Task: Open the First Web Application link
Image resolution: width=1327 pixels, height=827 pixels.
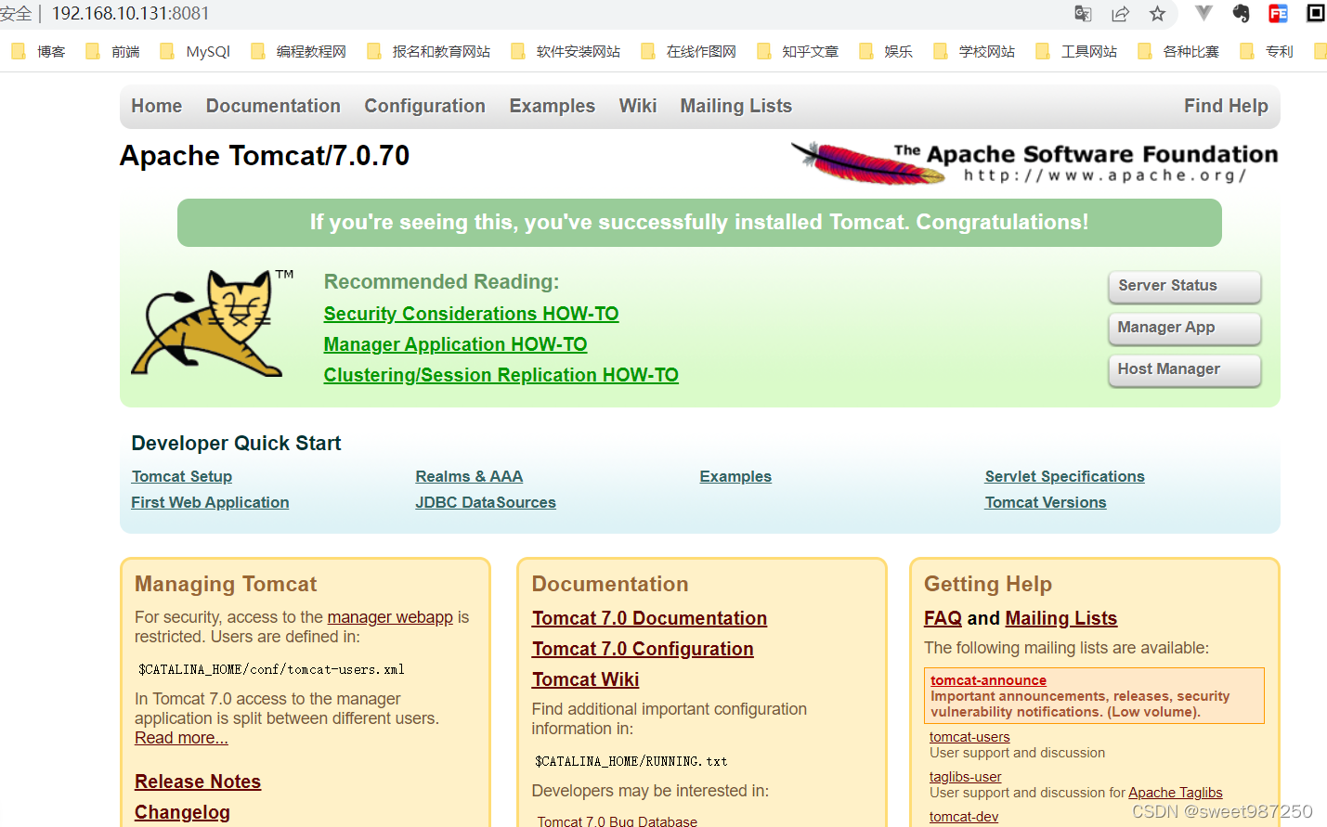Action: [210, 502]
